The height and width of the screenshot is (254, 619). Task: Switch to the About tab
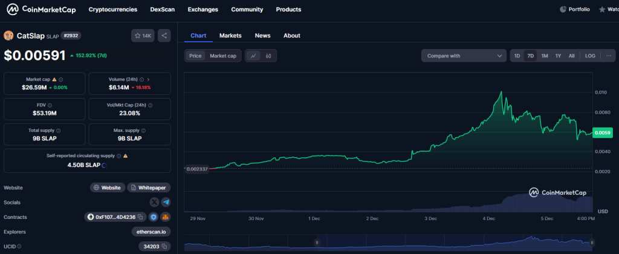tap(292, 36)
